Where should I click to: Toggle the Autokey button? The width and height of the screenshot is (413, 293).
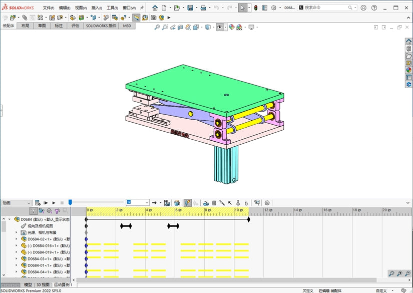pyautogui.click(x=188, y=203)
